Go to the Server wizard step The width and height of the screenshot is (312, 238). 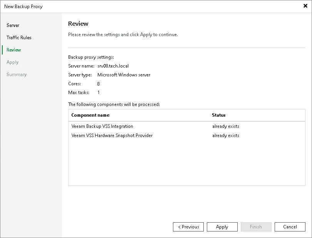click(x=13, y=25)
